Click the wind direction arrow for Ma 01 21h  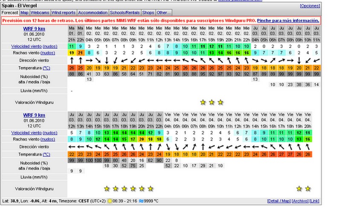pos(72,60)
